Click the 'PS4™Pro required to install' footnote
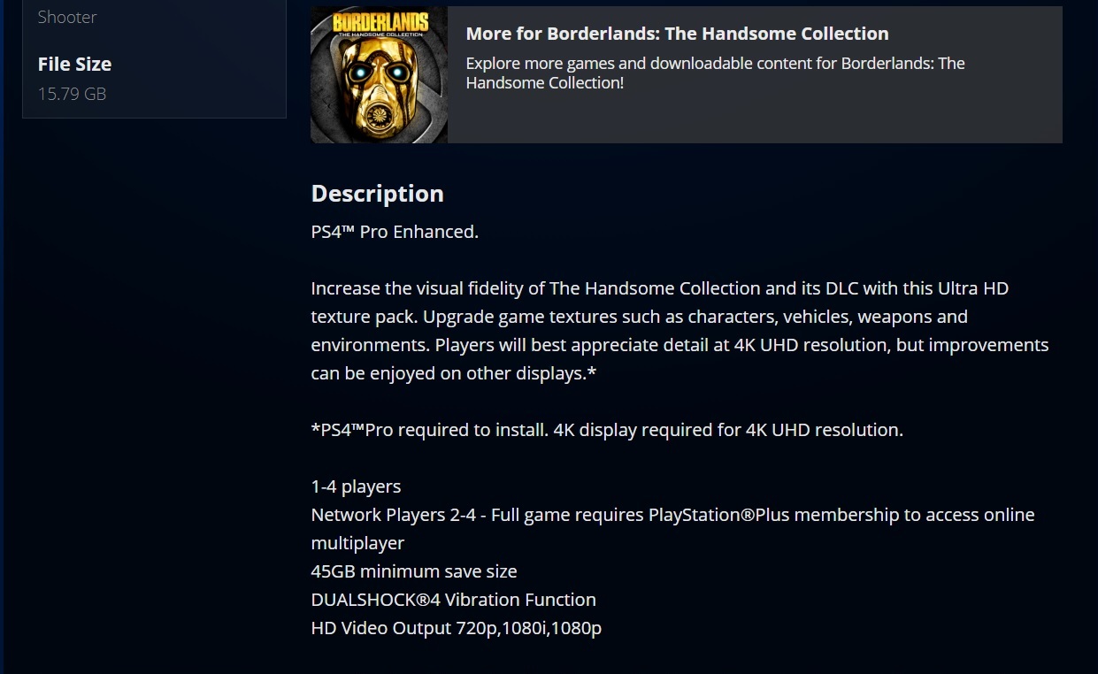The image size is (1098, 674). (x=606, y=430)
